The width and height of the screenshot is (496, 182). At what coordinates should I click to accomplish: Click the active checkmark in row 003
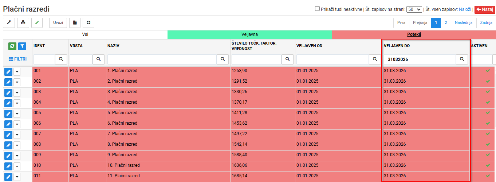[488, 91]
